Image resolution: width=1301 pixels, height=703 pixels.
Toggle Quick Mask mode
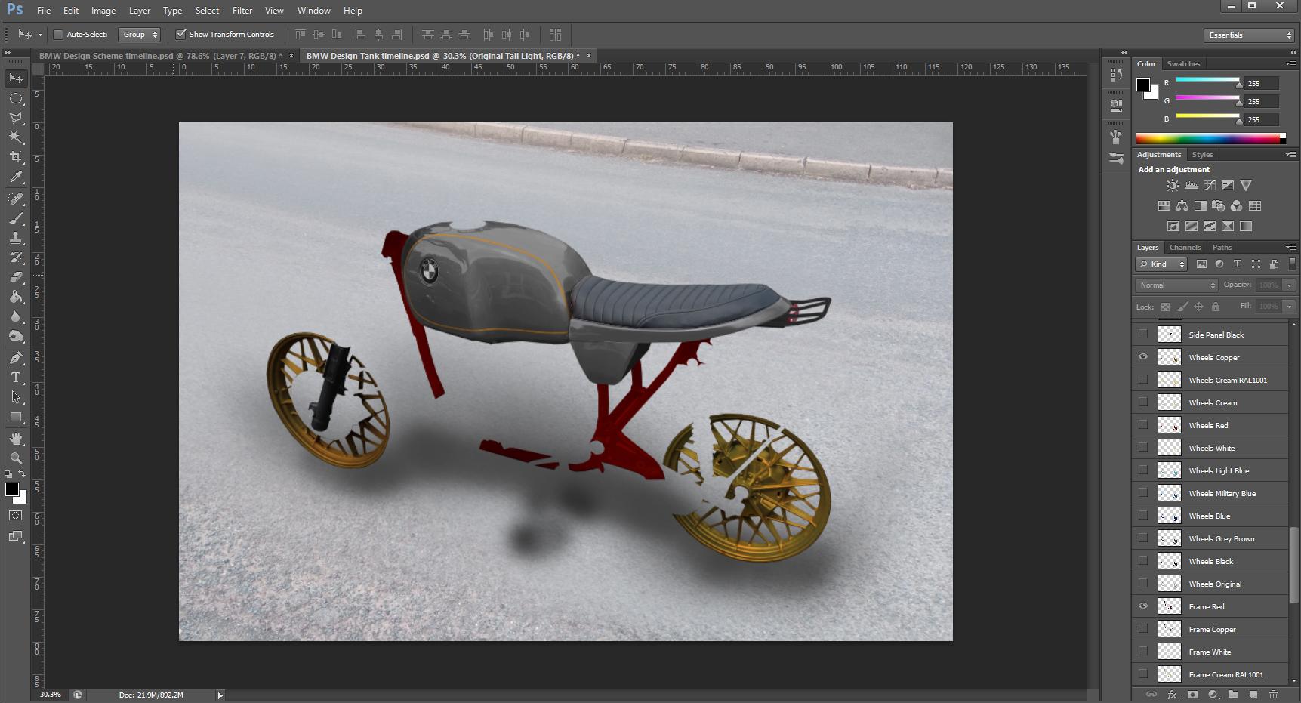pos(16,516)
